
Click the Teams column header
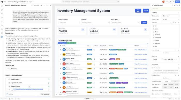[111, 46]
